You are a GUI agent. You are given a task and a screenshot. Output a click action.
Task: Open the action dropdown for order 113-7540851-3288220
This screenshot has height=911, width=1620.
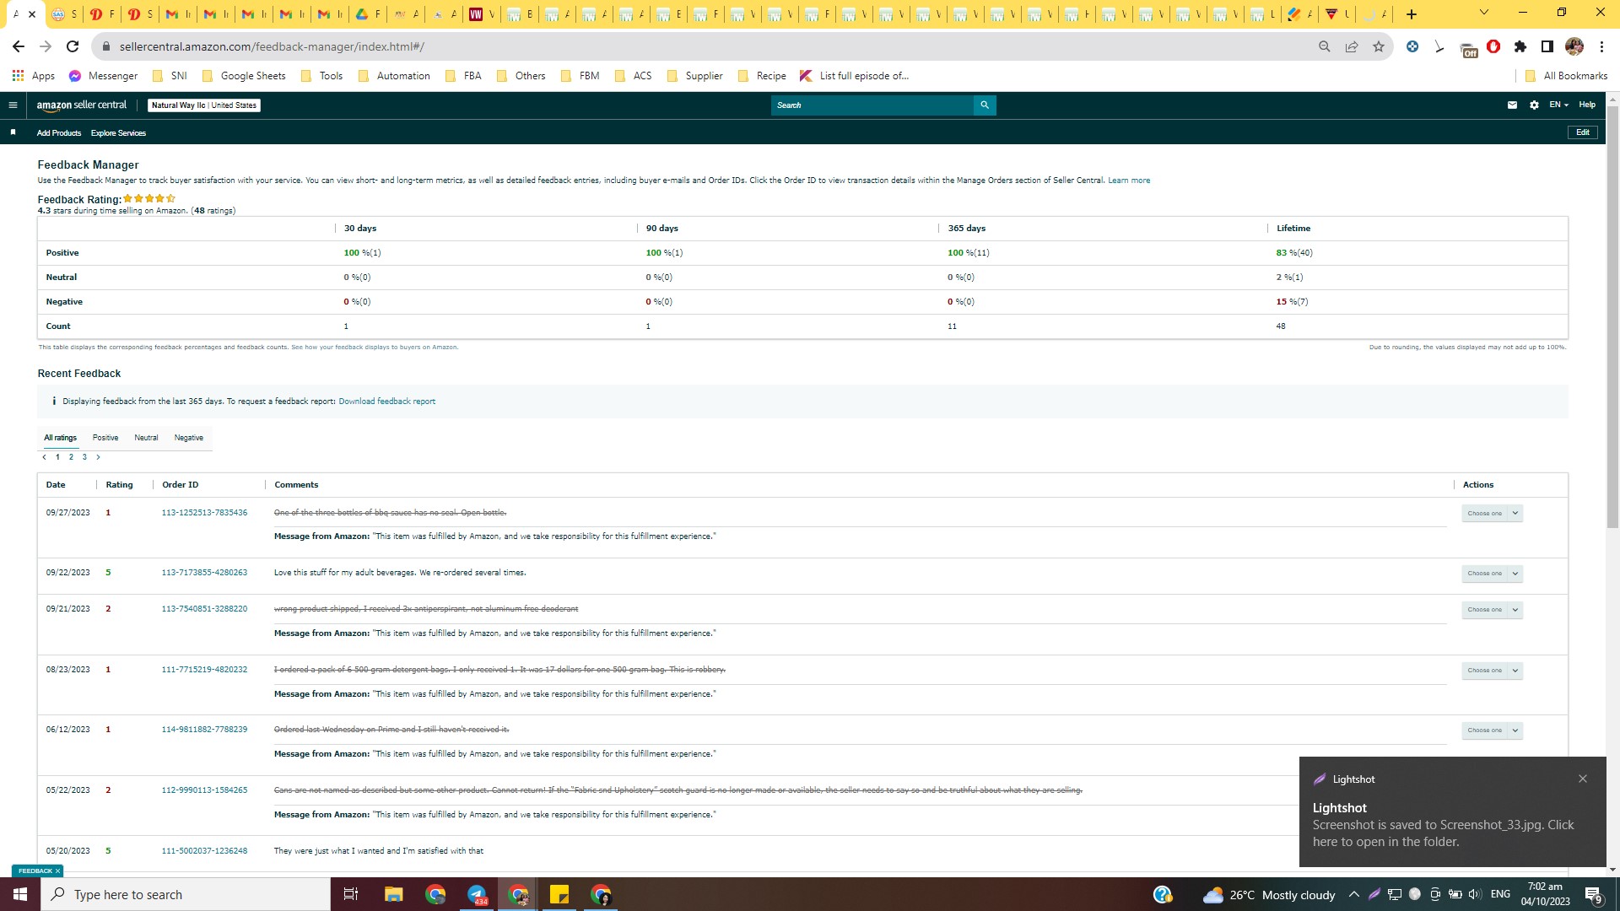click(1492, 610)
